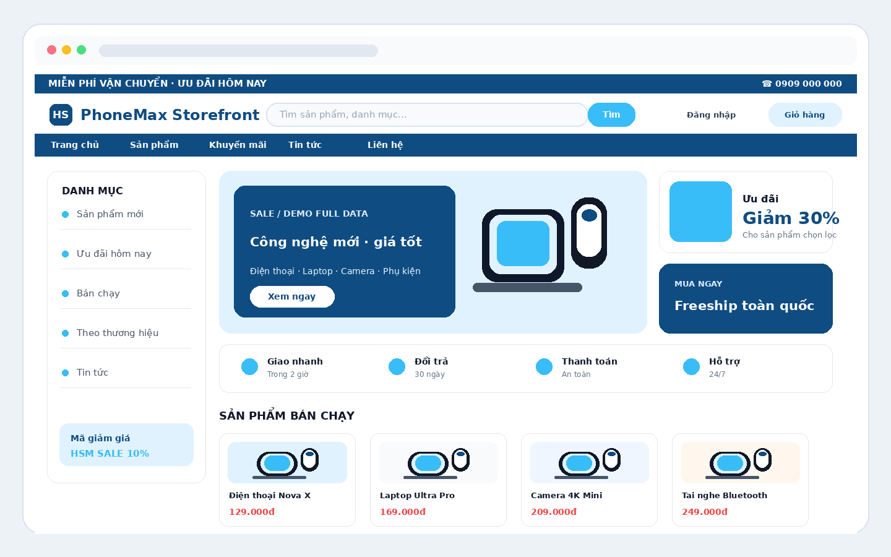Screen dimensions: 891x557
Task: Click the Laptop Ultra Pro title
Action: pyautogui.click(x=417, y=496)
